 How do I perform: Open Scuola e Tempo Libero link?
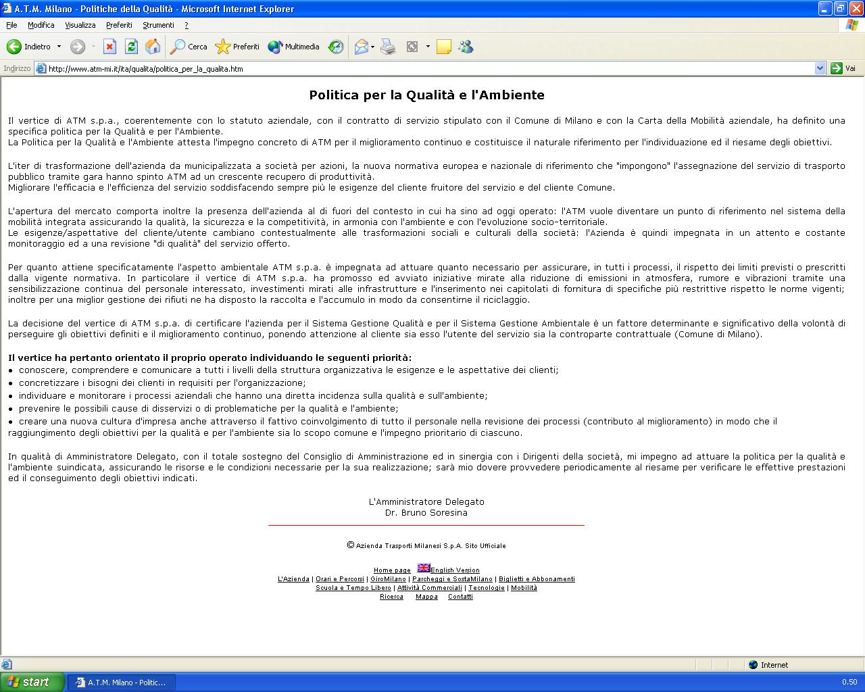tap(353, 588)
